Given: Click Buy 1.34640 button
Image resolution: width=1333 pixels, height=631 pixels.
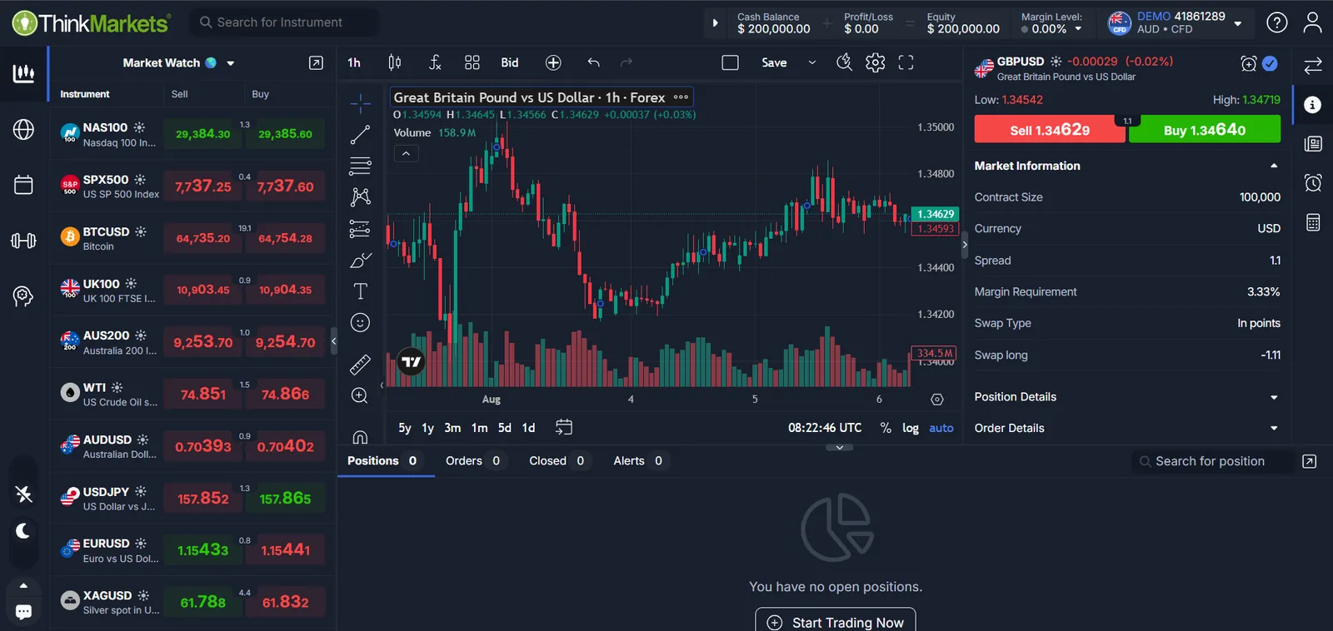Looking at the screenshot, I should tap(1205, 129).
